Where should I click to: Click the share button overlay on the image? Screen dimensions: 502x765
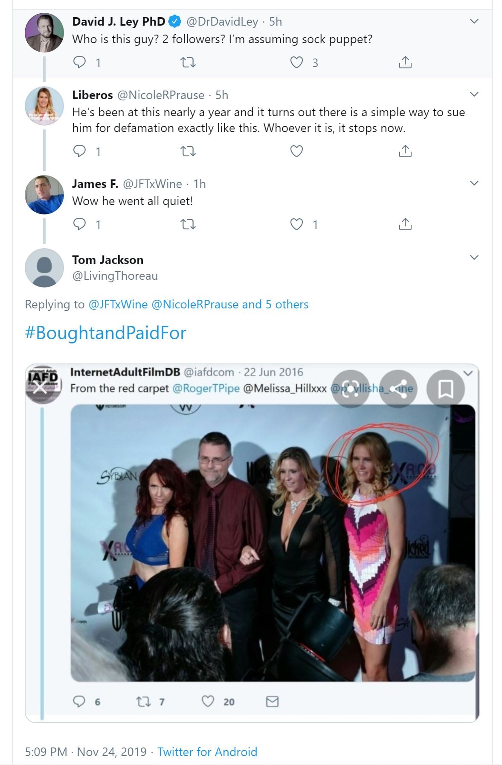[x=398, y=389]
